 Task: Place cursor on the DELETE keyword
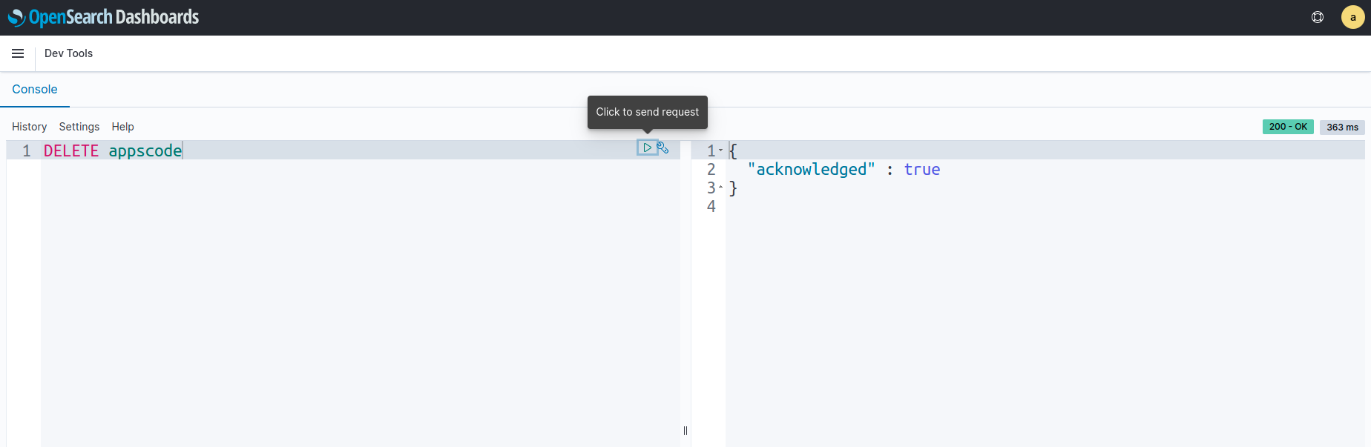pyautogui.click(x=71, y=150)
